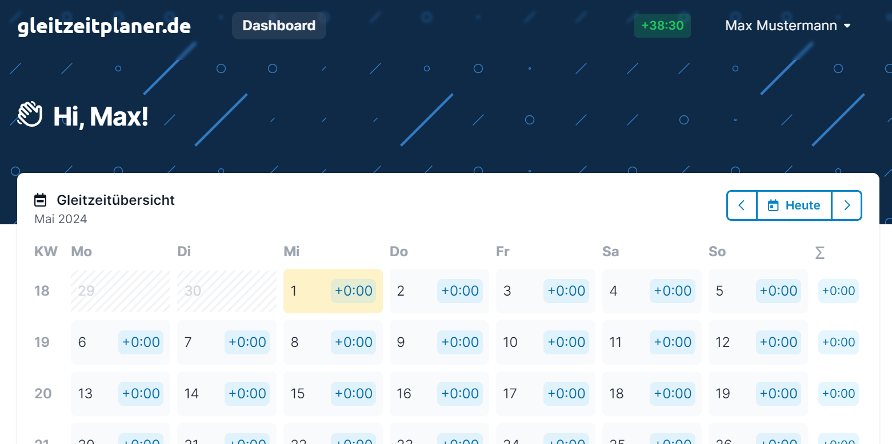Viewport: 892px width, 444px height.
Task: Click day 13 cell in week 20
Action: [91, 394]
